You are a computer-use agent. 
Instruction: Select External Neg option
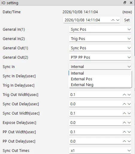(x=100, y=85)
